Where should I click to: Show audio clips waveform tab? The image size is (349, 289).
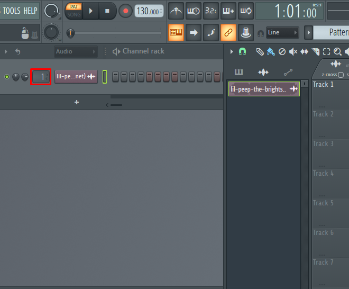click(263, 72)
